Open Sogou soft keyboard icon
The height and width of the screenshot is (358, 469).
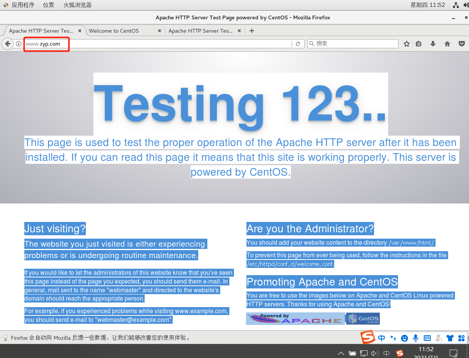click(427, 338)
